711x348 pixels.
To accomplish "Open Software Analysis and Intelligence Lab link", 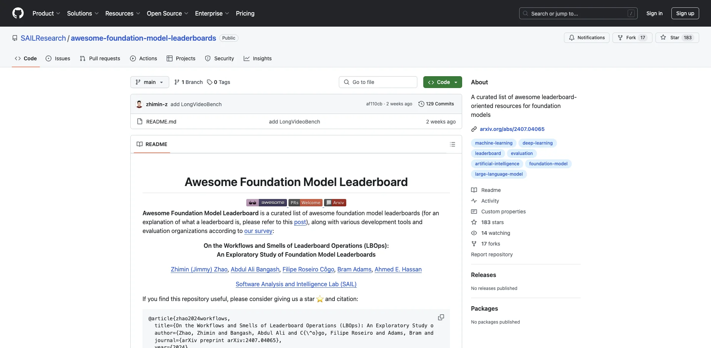I will (x=296, y=284).
